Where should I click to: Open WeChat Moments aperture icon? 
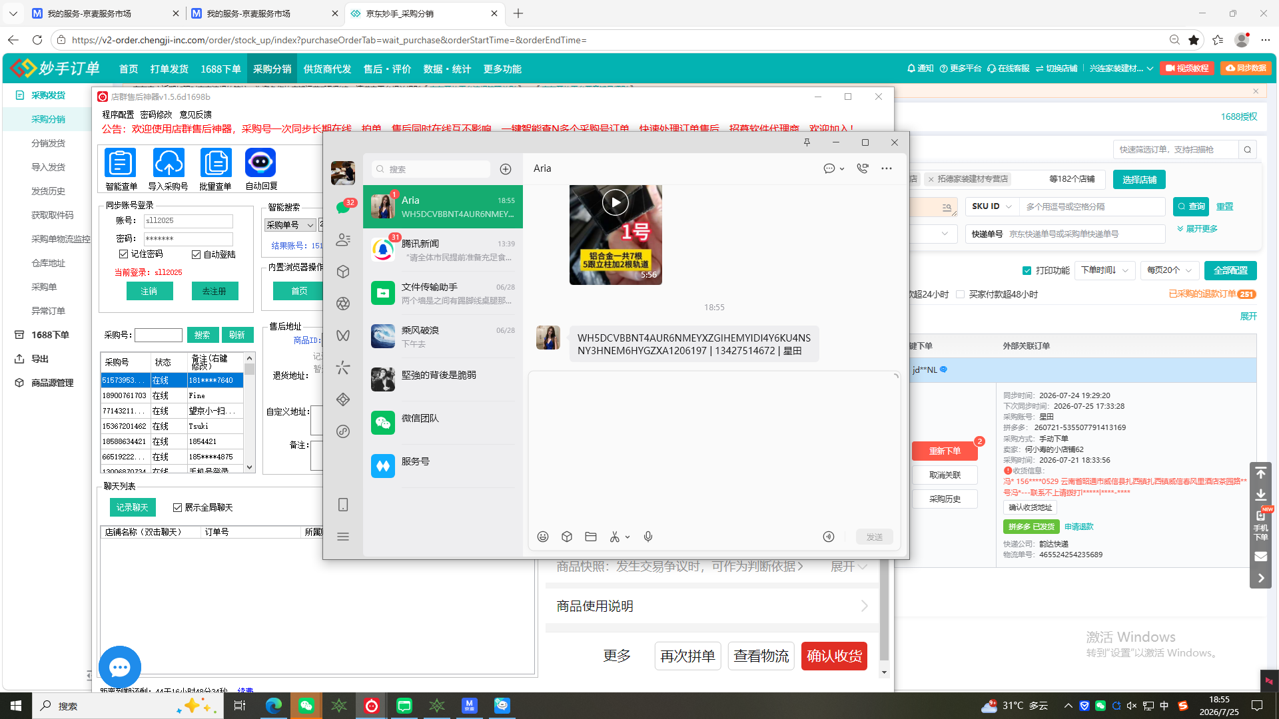coord(343,304)
